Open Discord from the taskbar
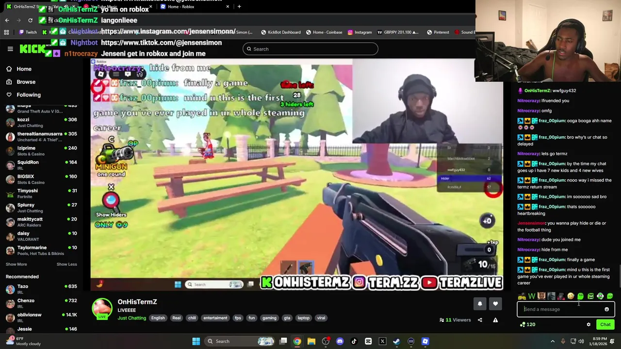621x349 pixels. pos(340,341)
